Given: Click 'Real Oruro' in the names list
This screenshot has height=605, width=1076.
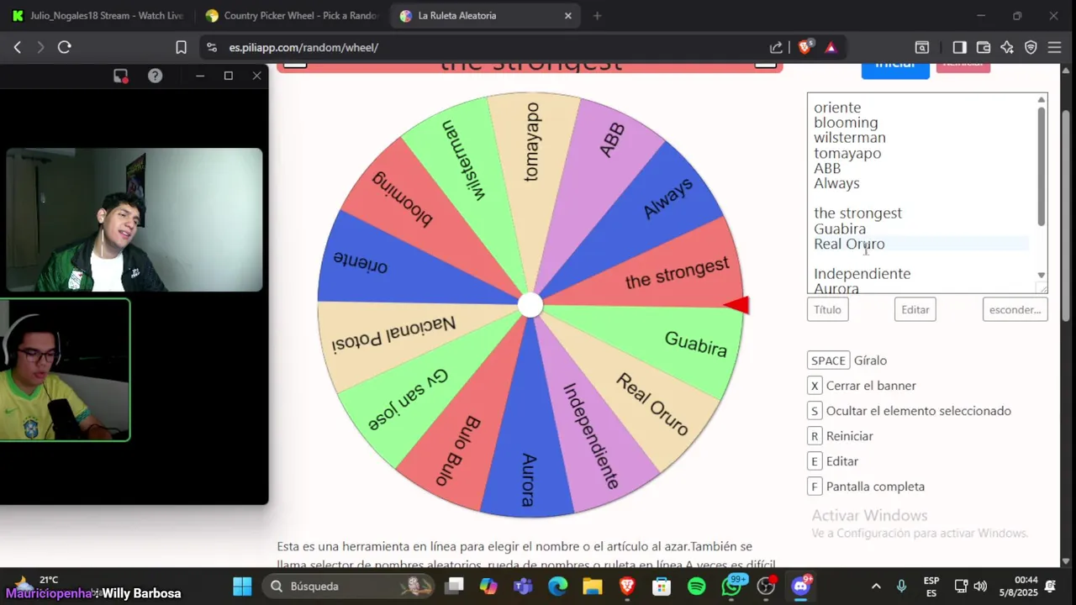Looking at the screenshot, I should coord(849,244).
